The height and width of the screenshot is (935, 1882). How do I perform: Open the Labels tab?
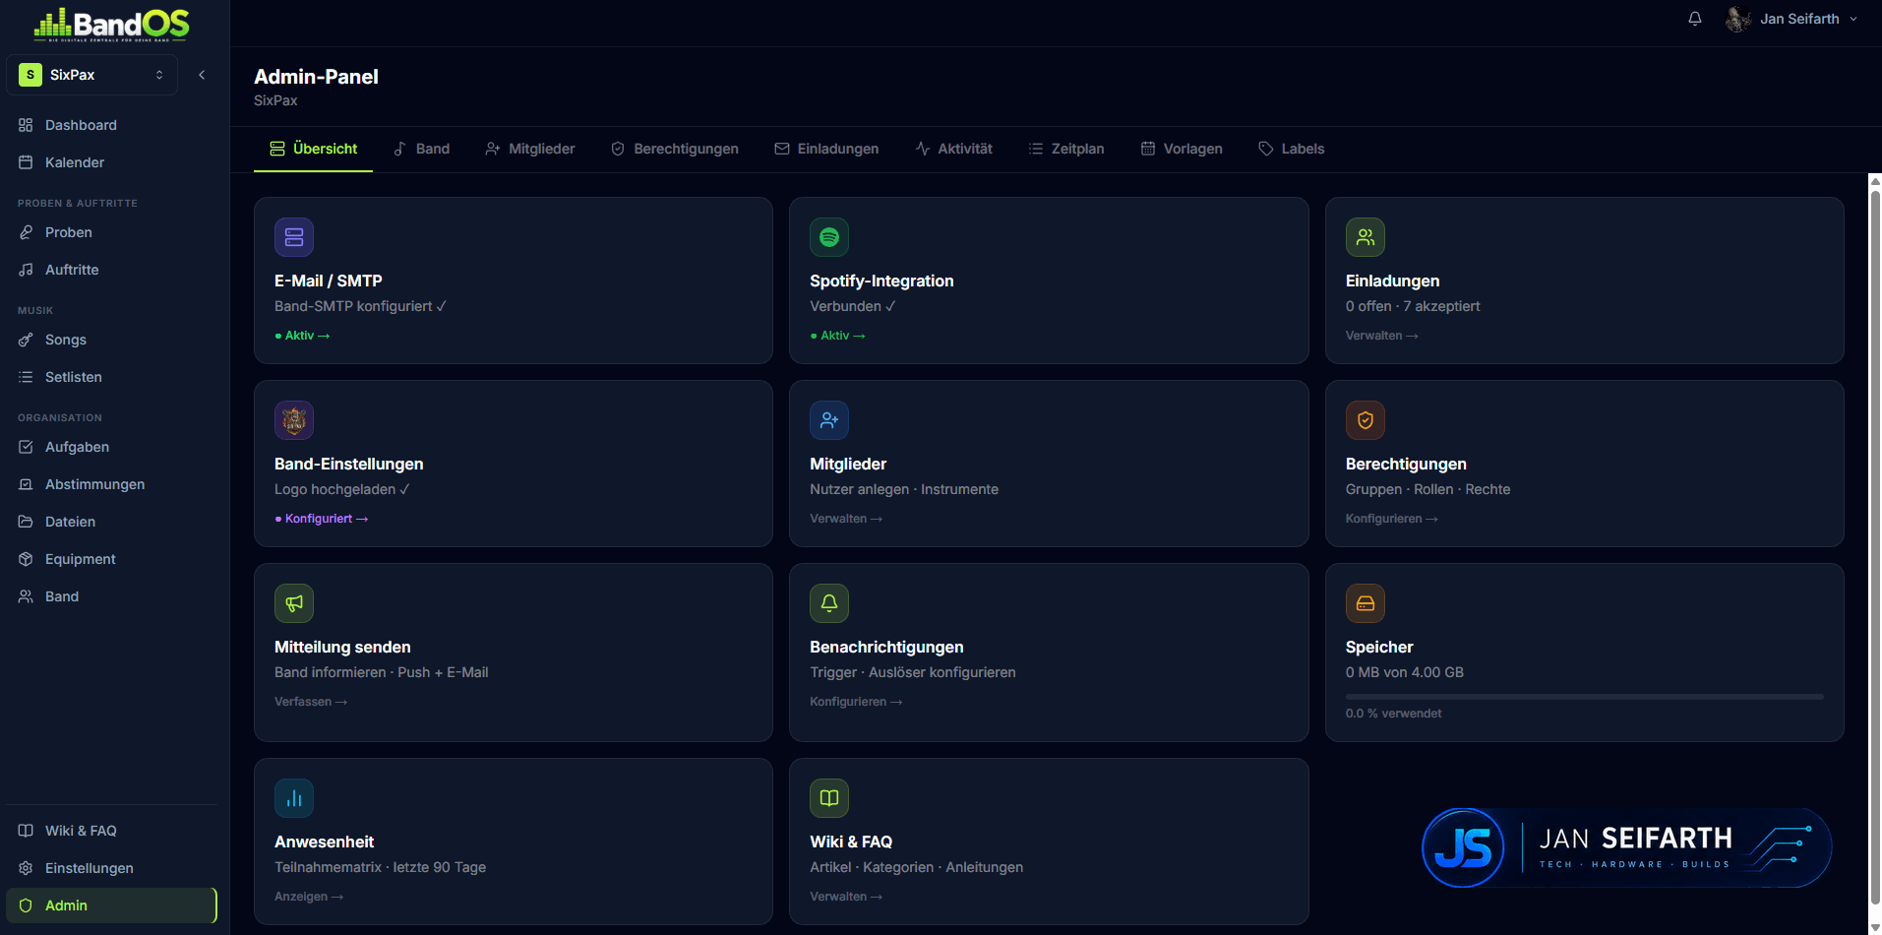click(1292, 149)
